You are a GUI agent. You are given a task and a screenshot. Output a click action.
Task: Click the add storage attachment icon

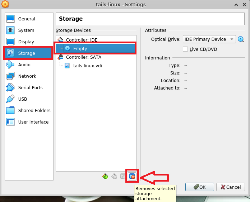click(x=123, y=176)
